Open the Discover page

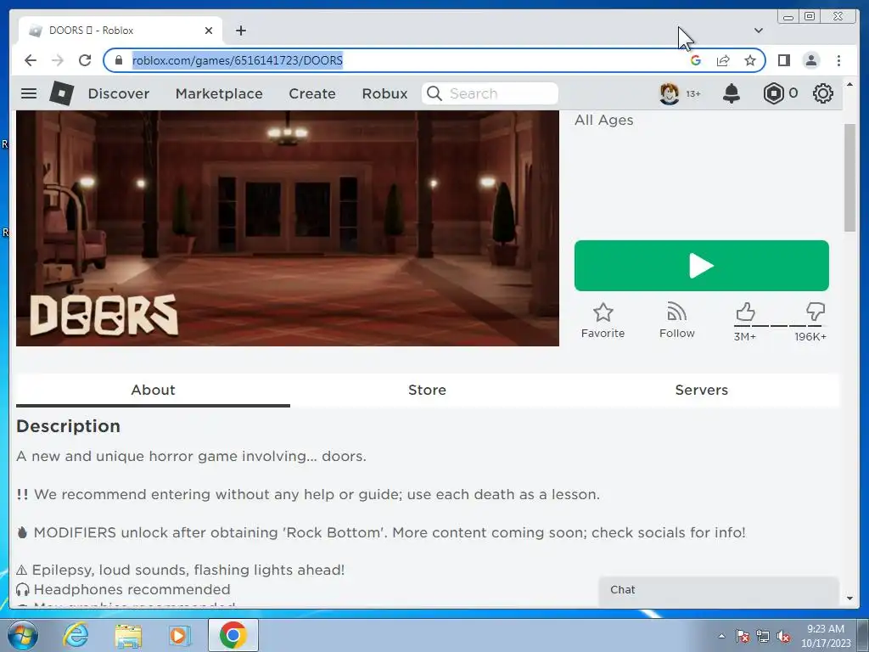(x=119, y=93)
